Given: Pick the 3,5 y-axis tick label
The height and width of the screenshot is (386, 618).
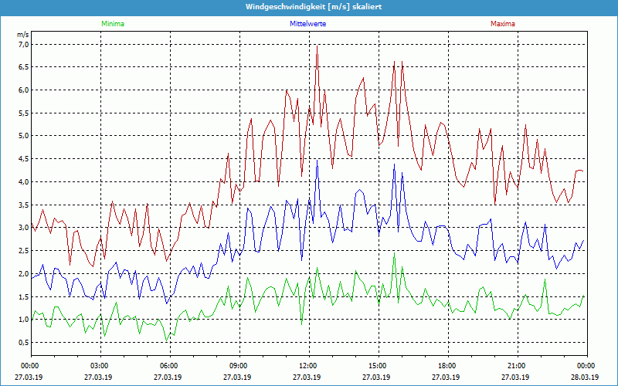Looking at the screenshot, I should (22, 205).
